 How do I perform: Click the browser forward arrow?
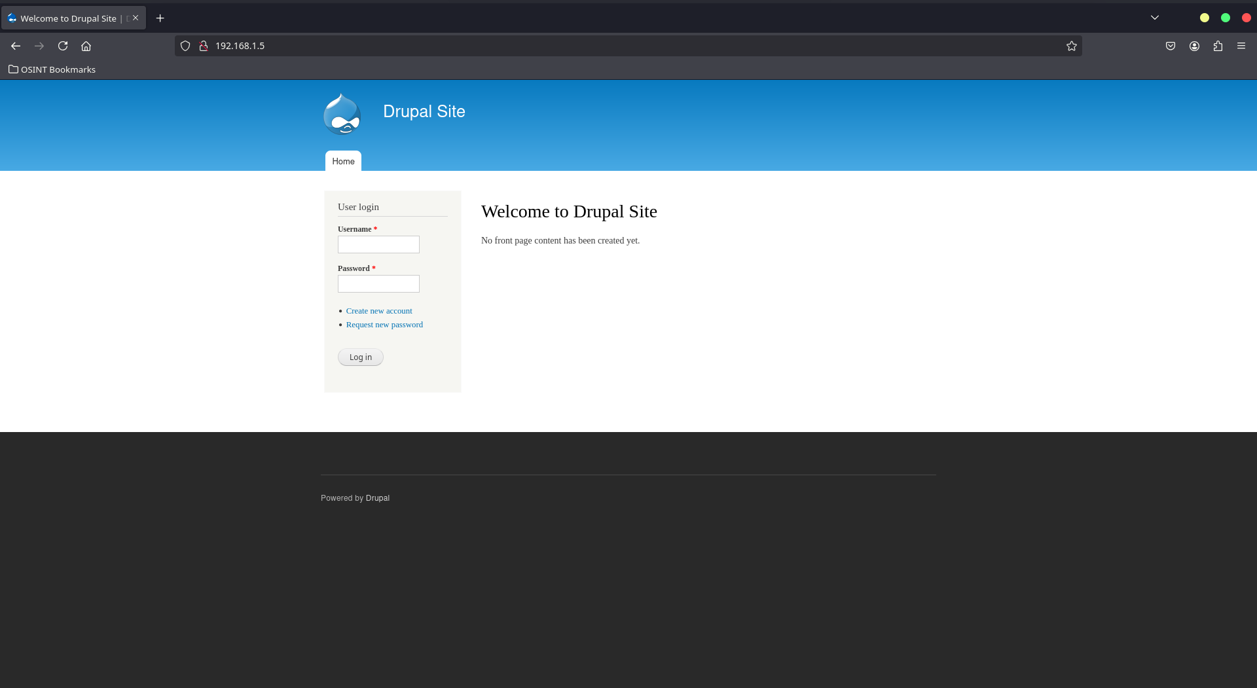[39, 46]
